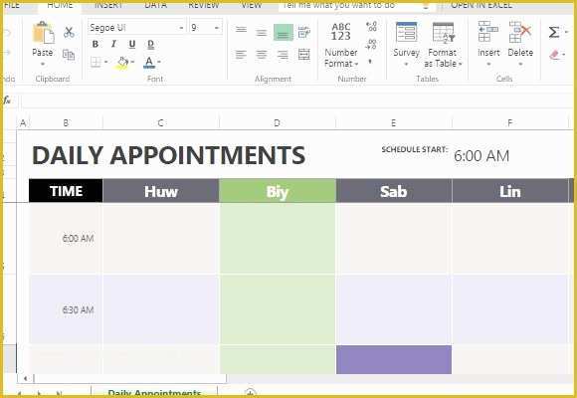Click the Delete cells icon
The height and width of the screenshot is (398, 577).
pyautogui.click(x=520, y=32)
